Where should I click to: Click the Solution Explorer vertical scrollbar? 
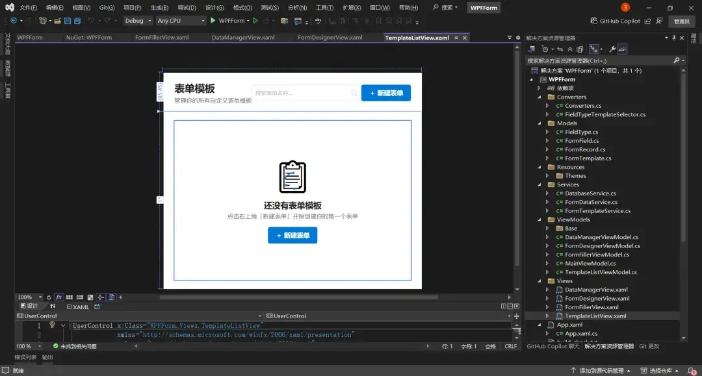[x=683, y=157]
